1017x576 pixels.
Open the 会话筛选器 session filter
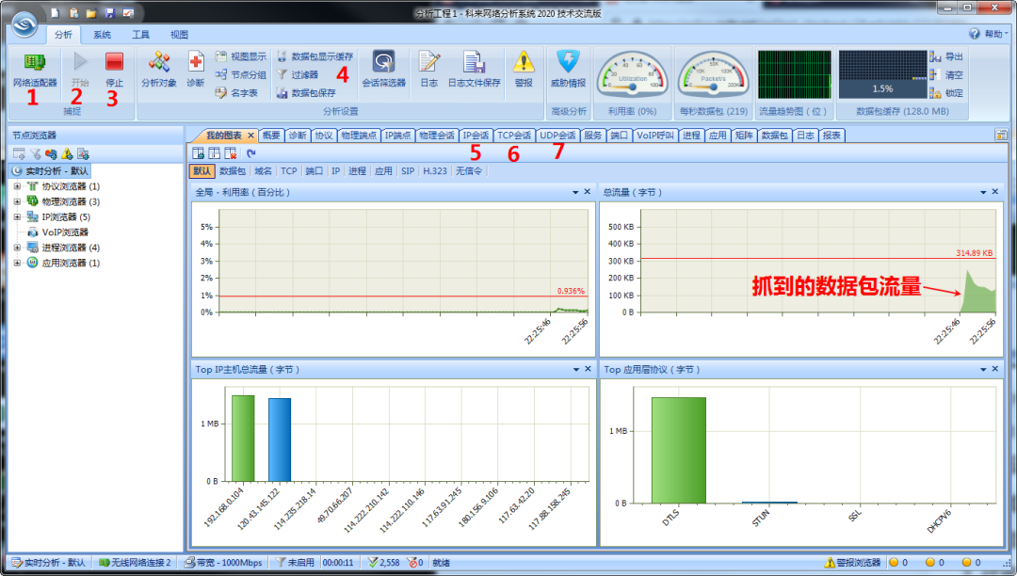pyautogui.click(x=383, y=70)
